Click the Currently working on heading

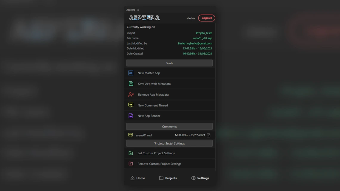(141, 27)
